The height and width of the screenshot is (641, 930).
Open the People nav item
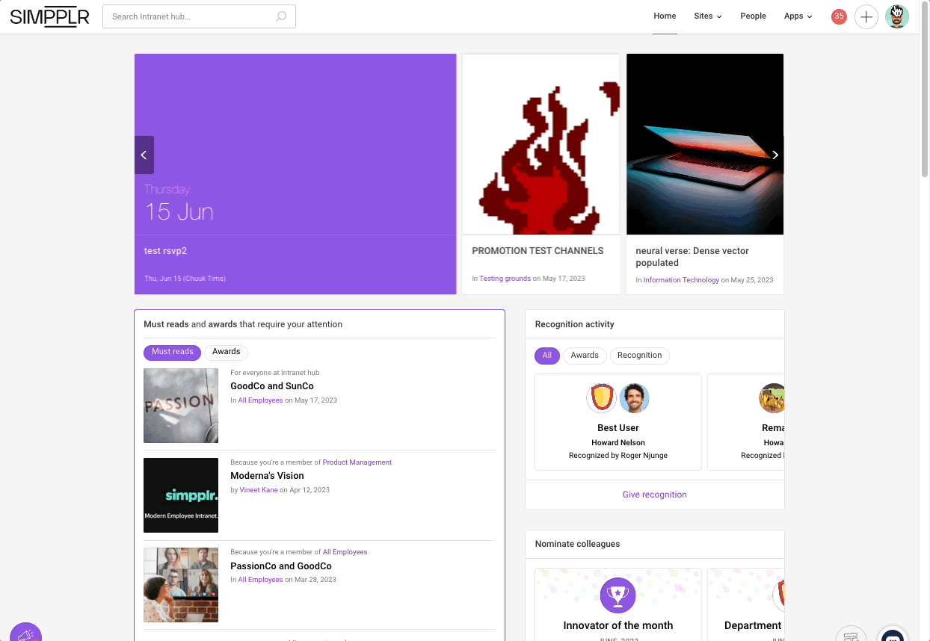[753, 16]
